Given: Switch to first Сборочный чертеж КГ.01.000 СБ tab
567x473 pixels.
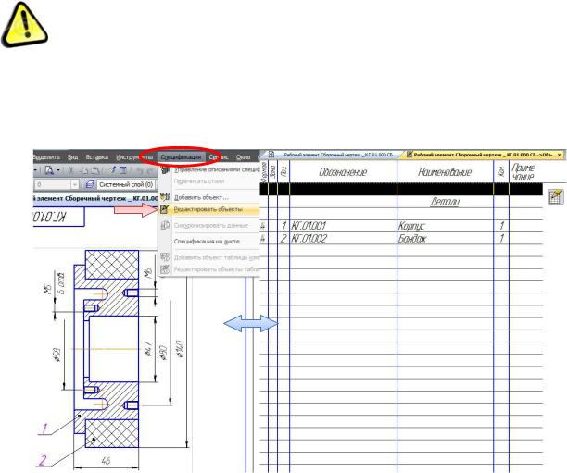Looking at the screenshot, I should point(333,155).
